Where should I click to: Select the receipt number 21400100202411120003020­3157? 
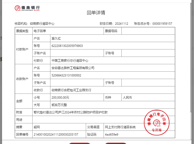coord(56,135)
